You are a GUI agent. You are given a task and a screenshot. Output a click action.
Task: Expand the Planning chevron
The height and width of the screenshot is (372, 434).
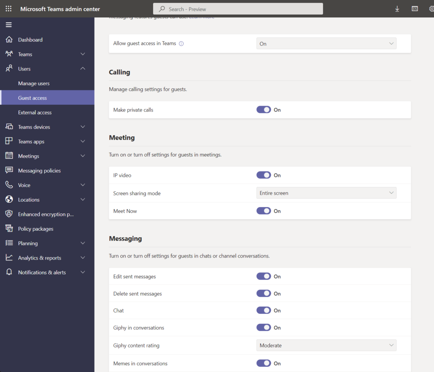click(83, 243)
